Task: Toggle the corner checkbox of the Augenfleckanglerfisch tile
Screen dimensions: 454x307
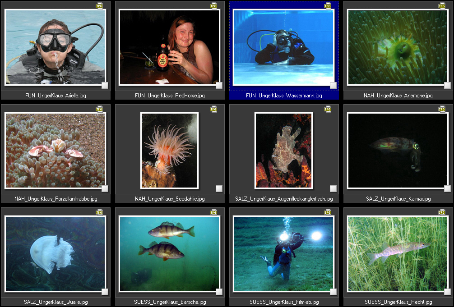Action: [333, 188]
